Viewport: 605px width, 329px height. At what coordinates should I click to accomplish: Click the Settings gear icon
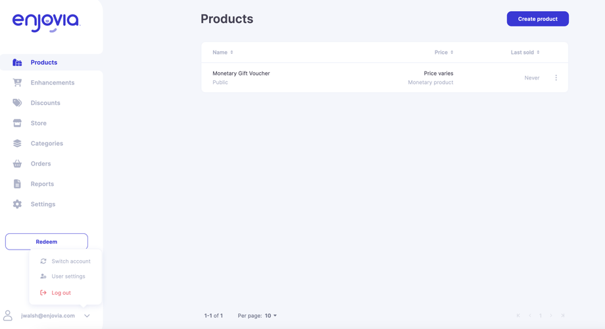click(x=17, y=204)
